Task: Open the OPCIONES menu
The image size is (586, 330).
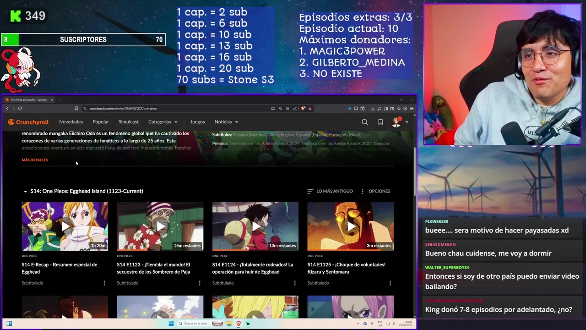Action: click(376, 191)
